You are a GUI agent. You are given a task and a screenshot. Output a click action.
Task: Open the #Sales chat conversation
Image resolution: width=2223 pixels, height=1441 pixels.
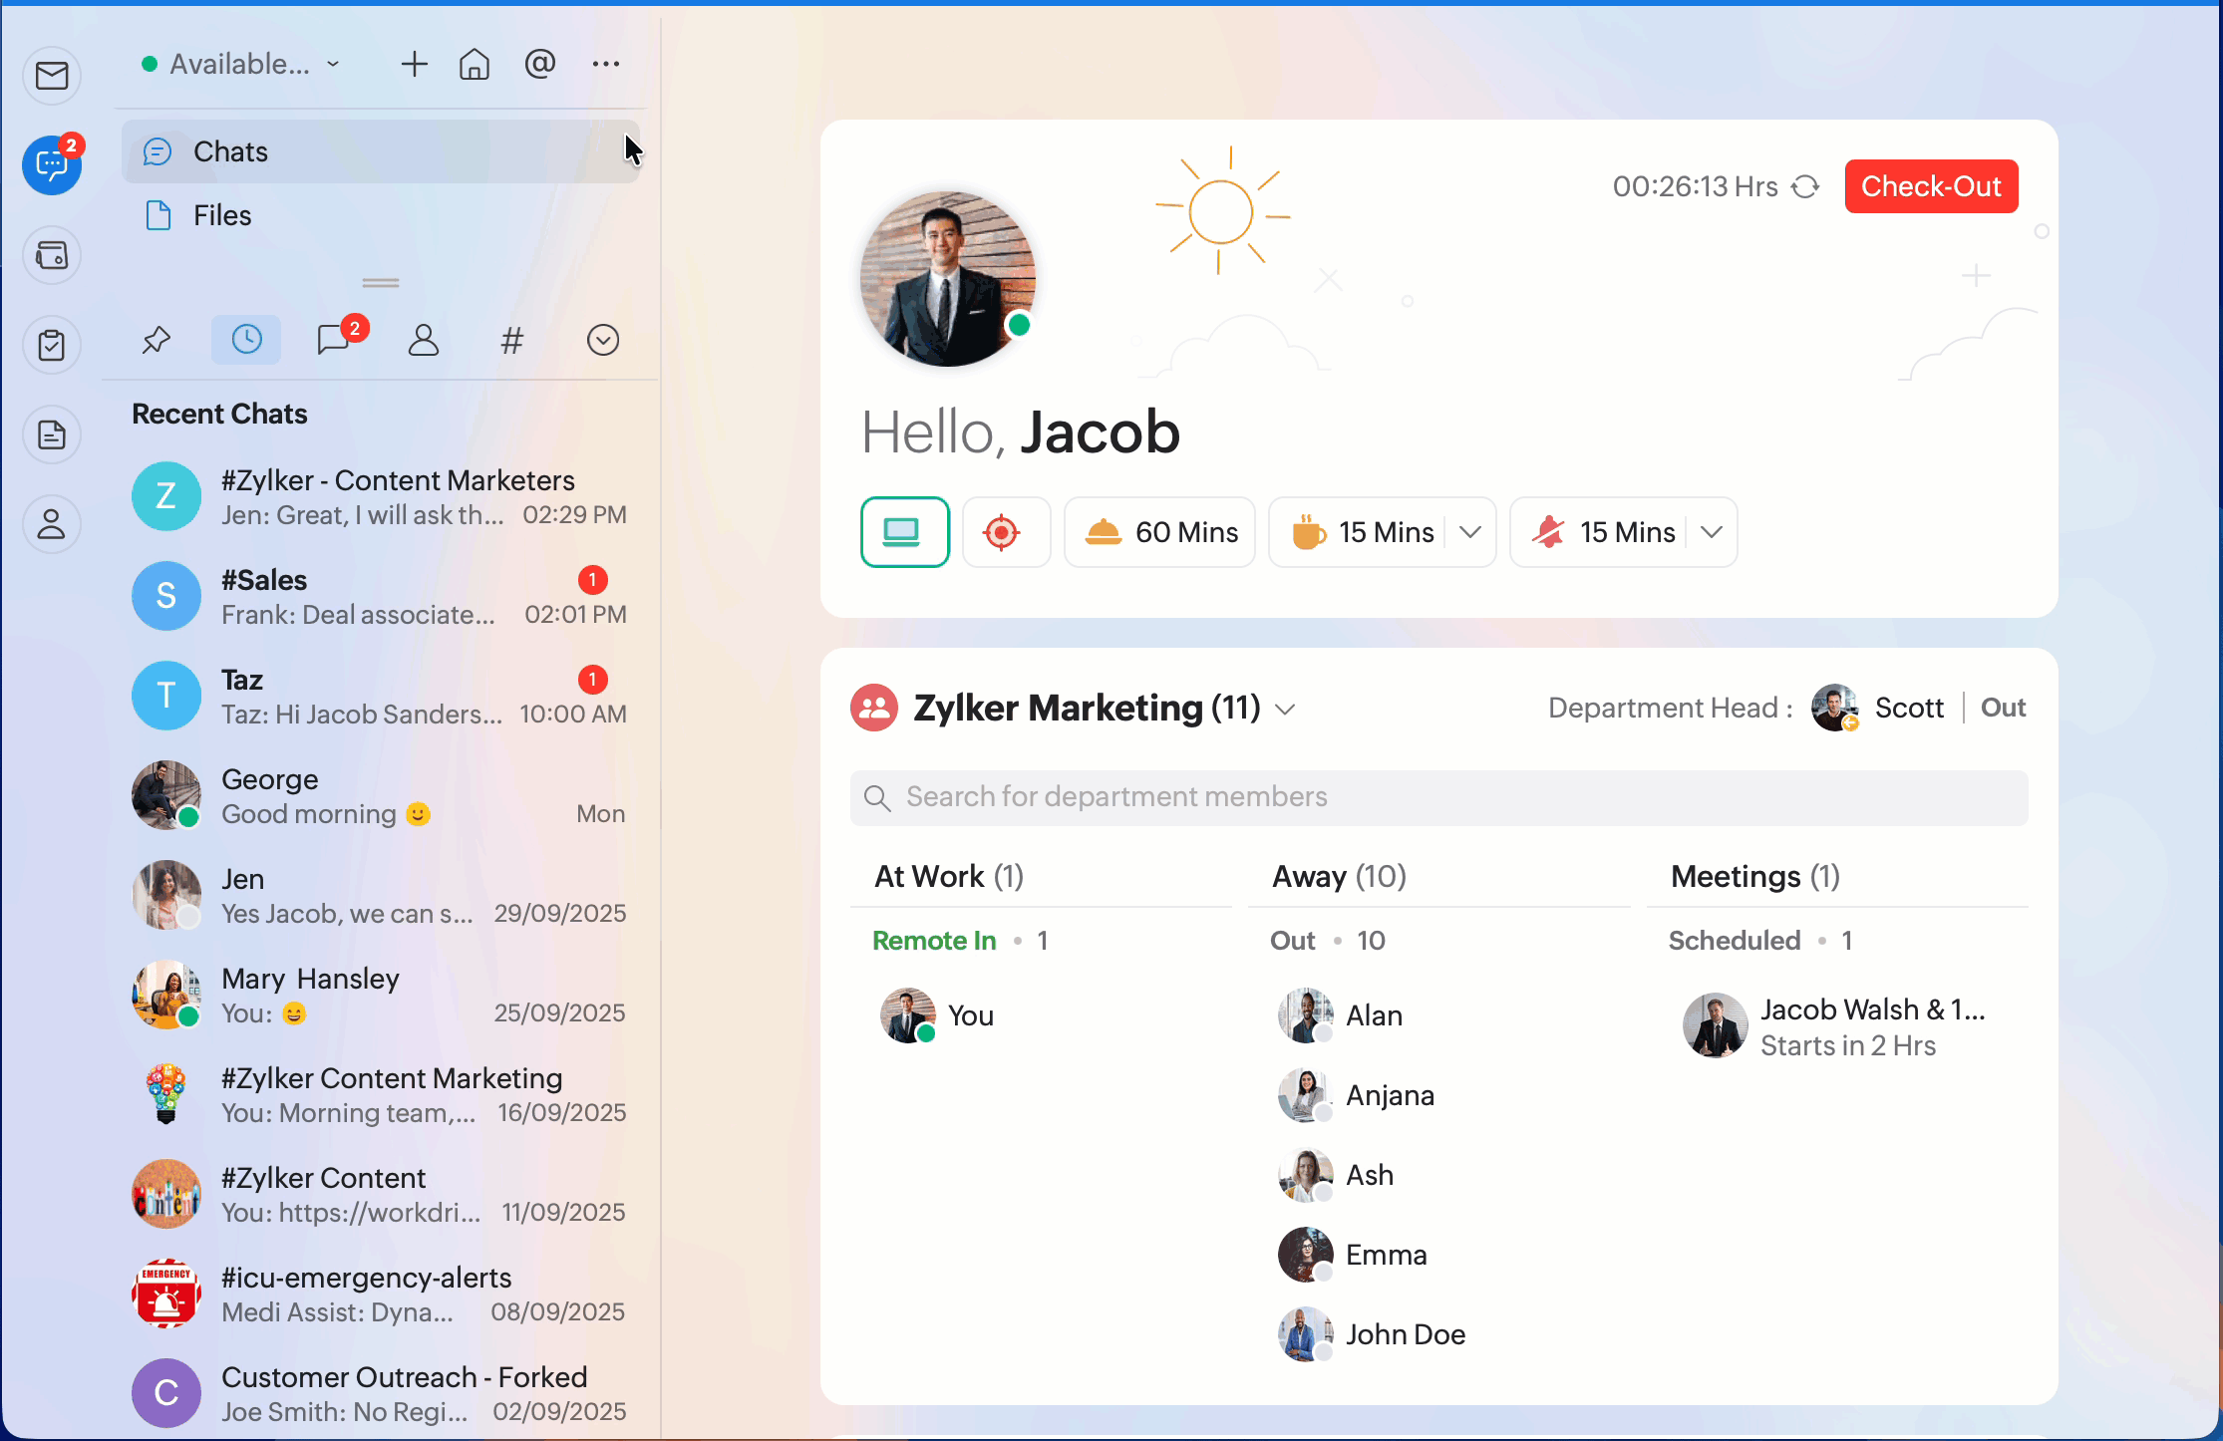coord(379,597)
